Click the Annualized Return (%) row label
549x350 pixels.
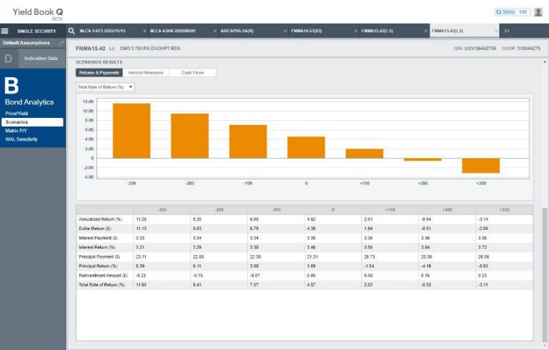[x=101, y=219]
